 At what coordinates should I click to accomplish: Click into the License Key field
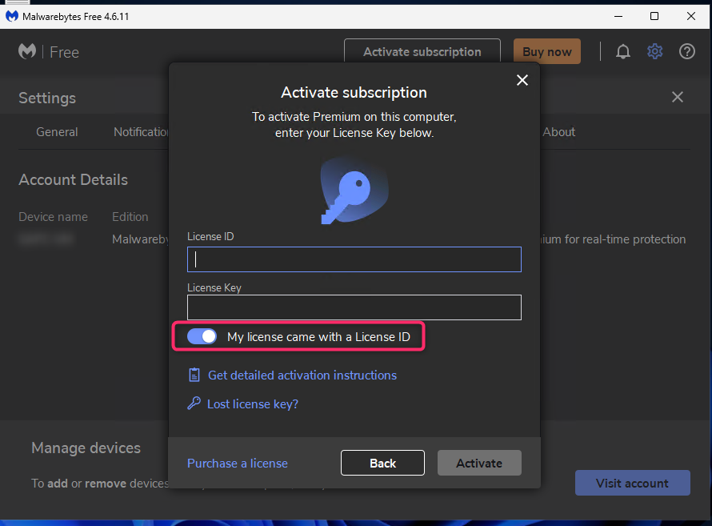[x=354, y=307]
